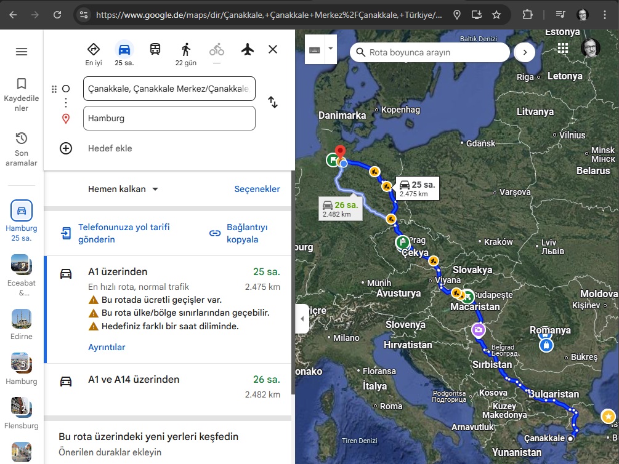The height and width of the screenshot is (464, 619).
Task: Open browser profile avatar
Action: click(583, 15)
